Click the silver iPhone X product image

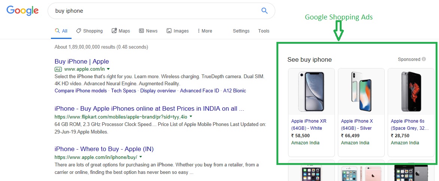[x=361, y=92]
